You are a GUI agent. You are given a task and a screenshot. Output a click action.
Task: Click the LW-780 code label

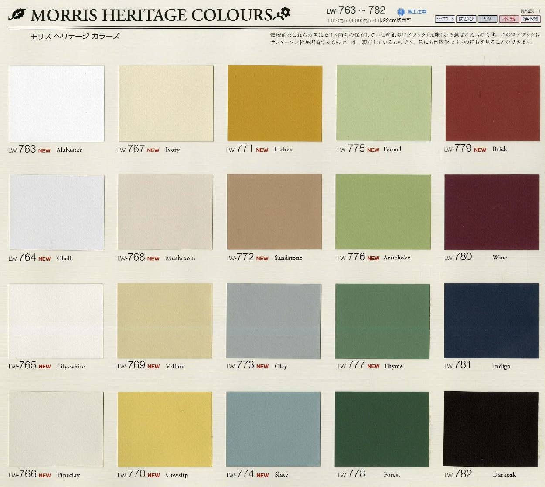pos(458,257)
